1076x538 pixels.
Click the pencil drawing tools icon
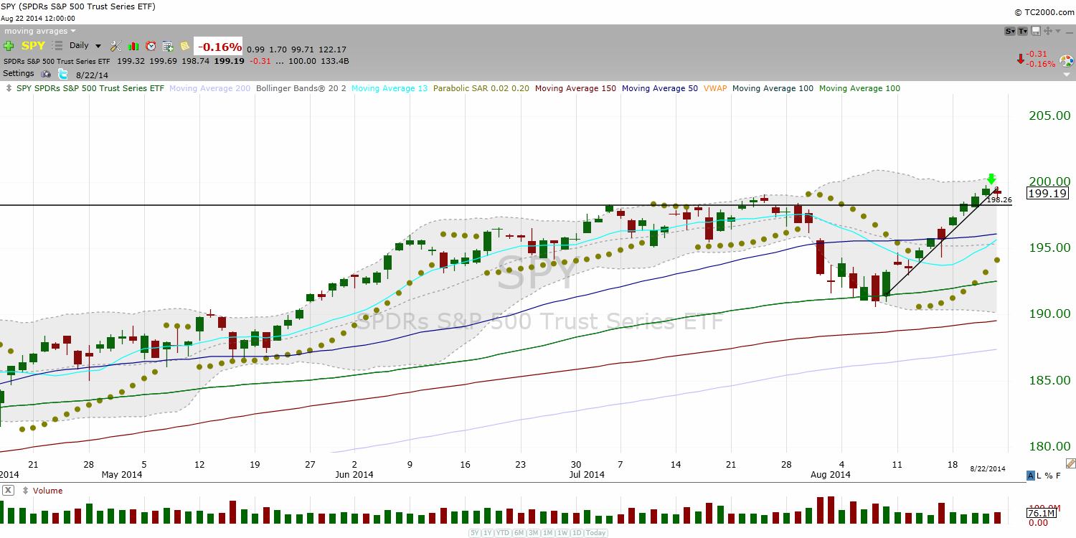click(1070, 463)
